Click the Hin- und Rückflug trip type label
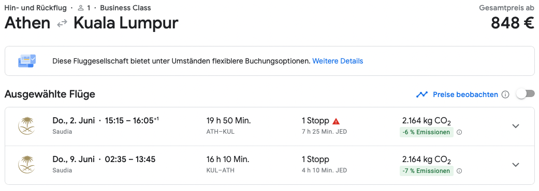This screenshot has width=539, height=191. click(35, 8)
